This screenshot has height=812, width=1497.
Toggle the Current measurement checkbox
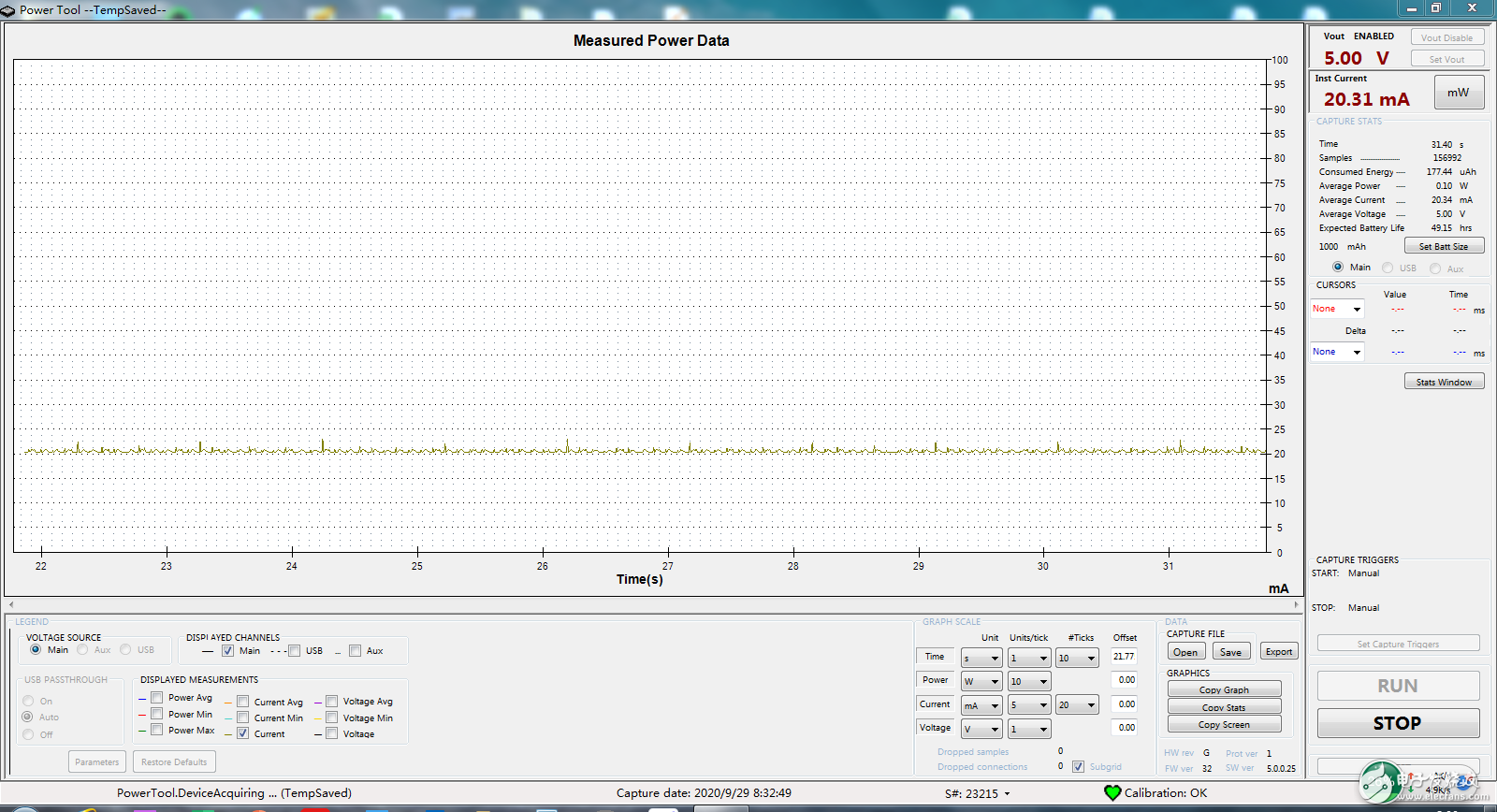242,733
